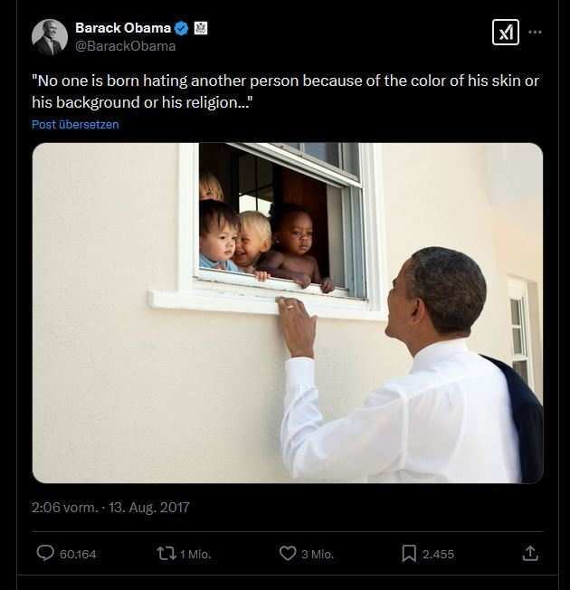The height and width of the screenshot is (590, 570).
Task: Open the profile avatar picture
Action: point(50,37)
